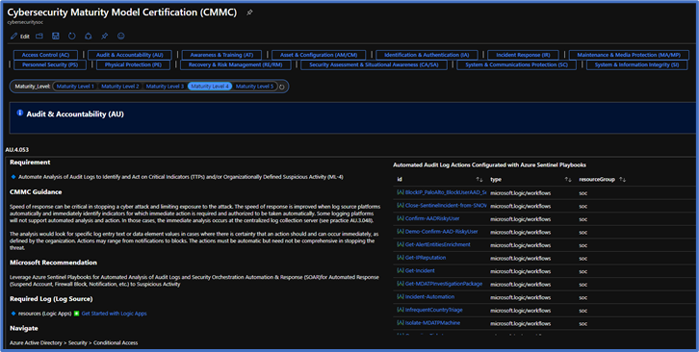
Task: Click the 'cybersecuritysoc' workspace subtitle
Action: (x=25, y=22)
